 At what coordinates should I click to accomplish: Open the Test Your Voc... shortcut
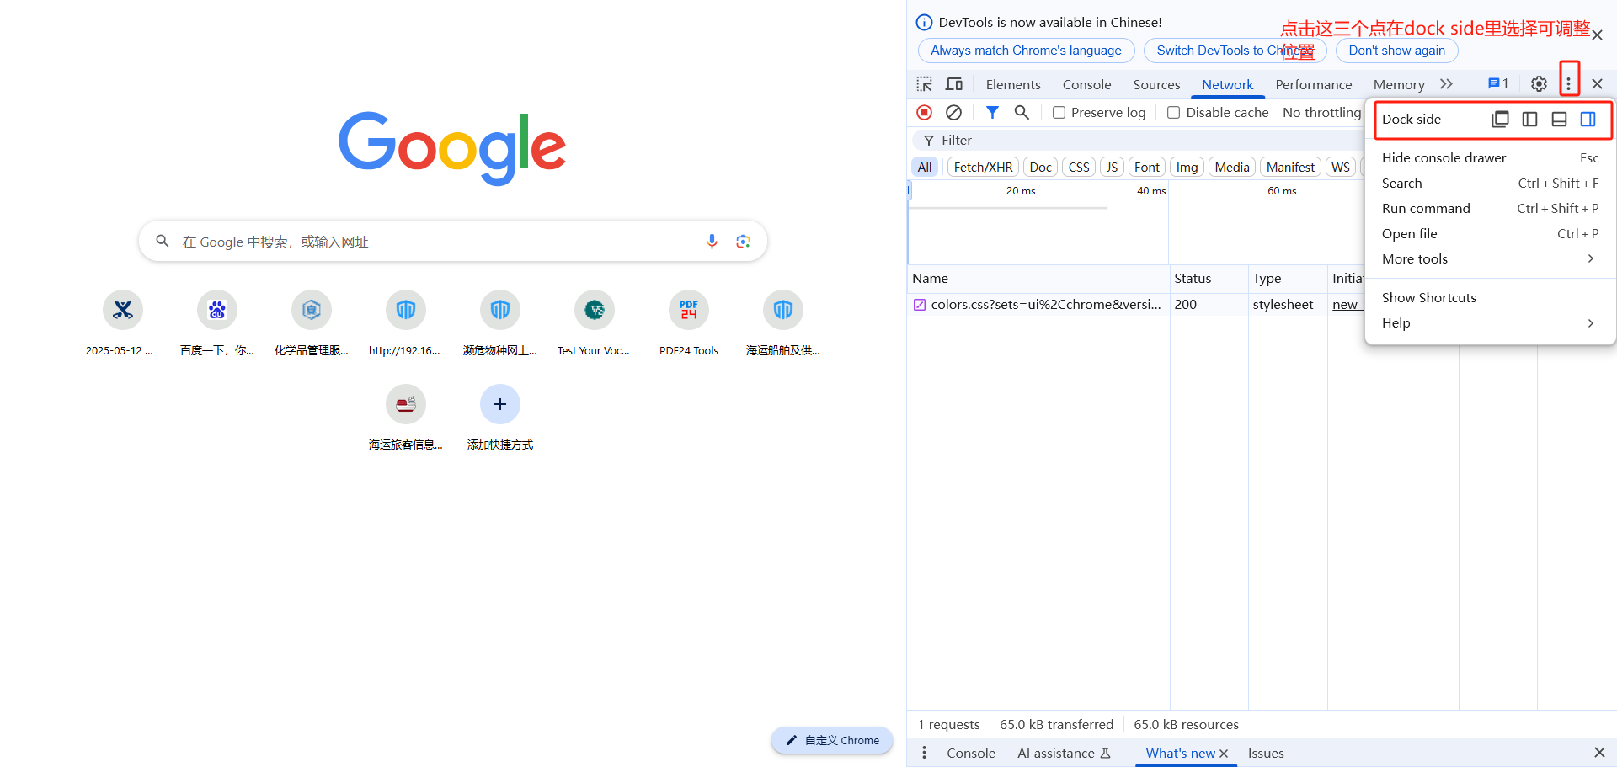[x=595, y=324]
